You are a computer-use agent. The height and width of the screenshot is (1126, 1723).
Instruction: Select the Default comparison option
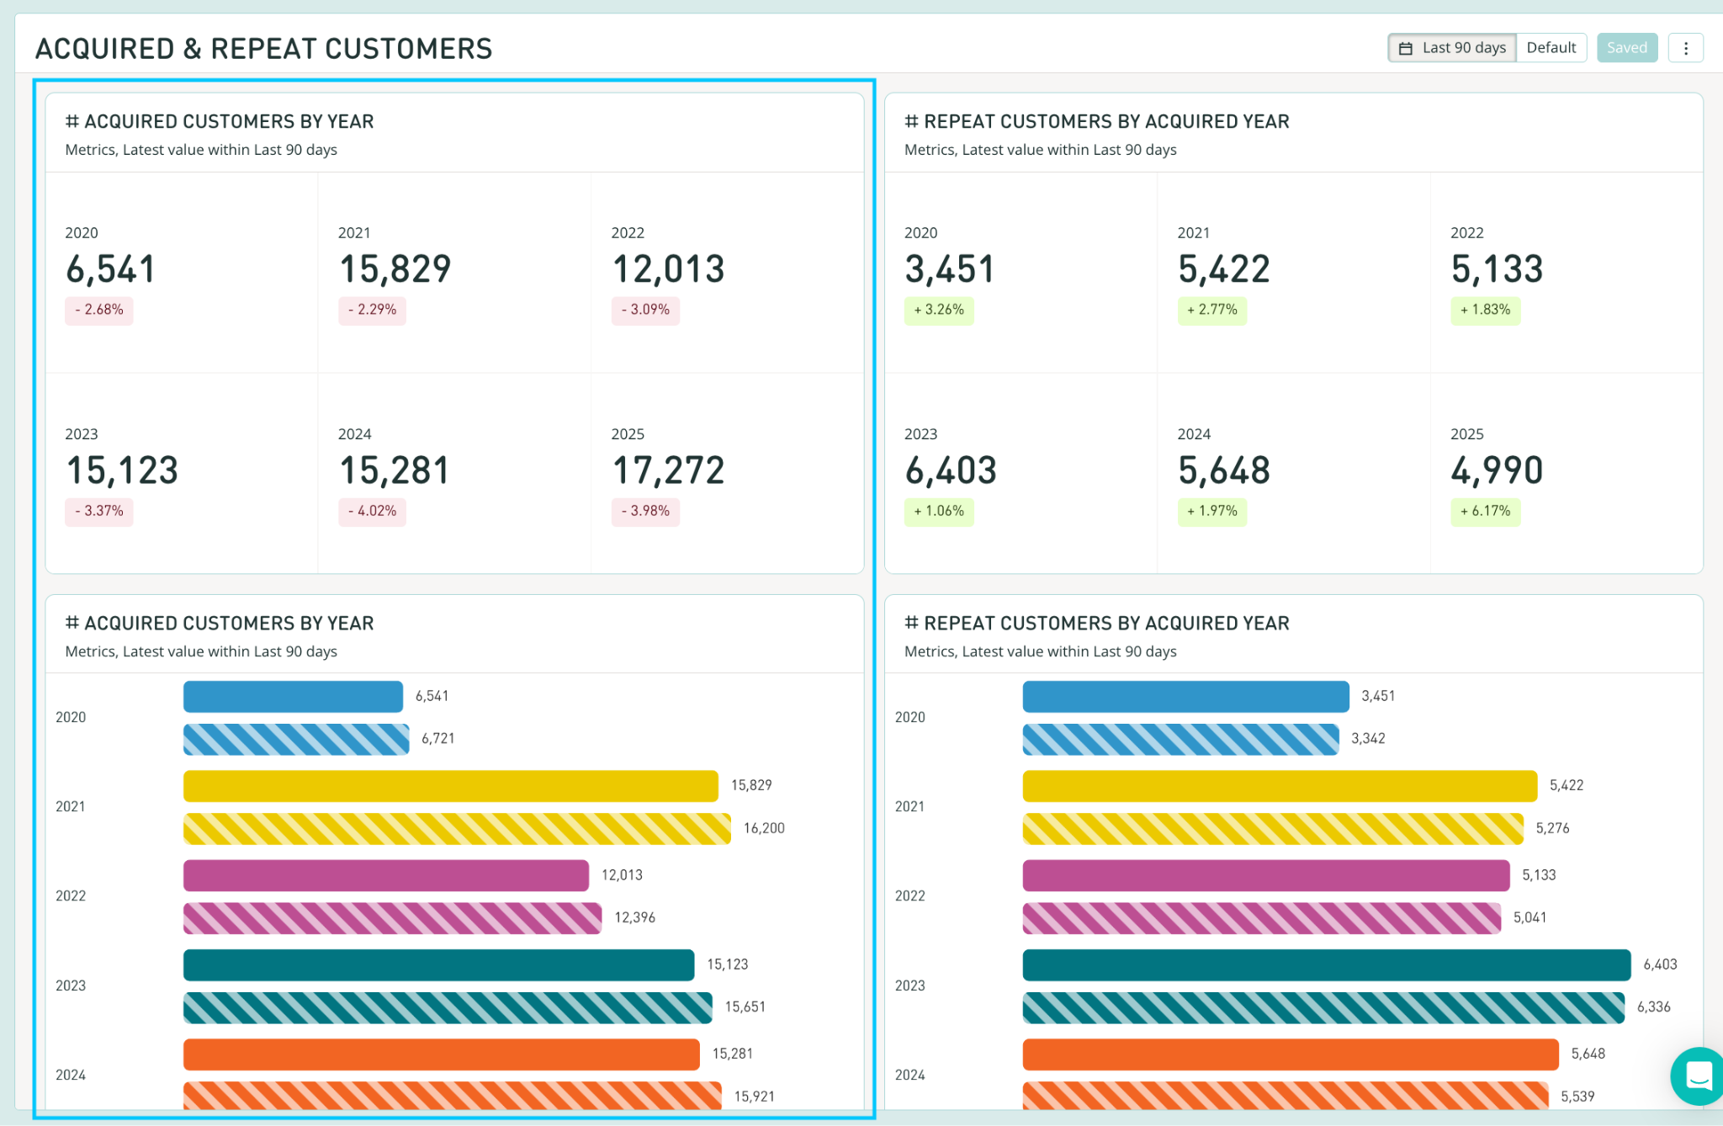pos(1551,48)
